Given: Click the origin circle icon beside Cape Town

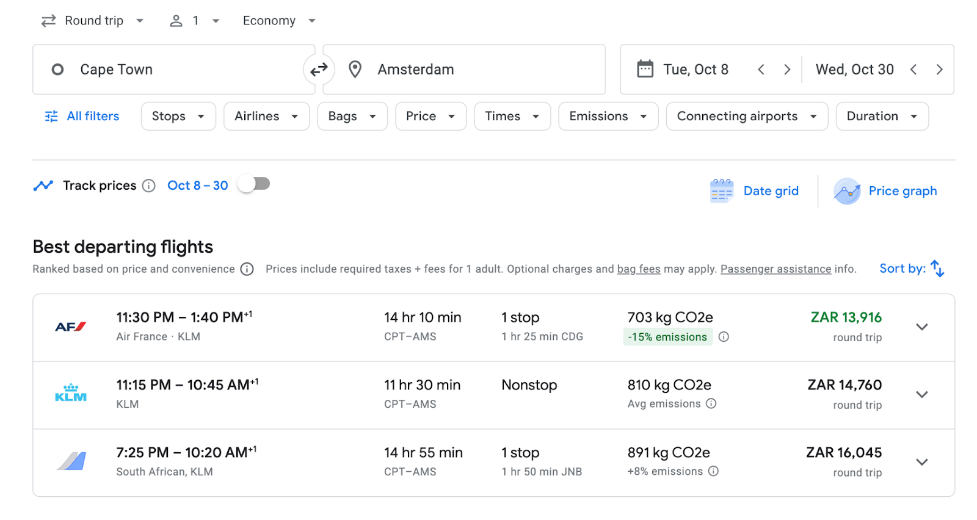Looking at the screenshot, I should [57, 70].
